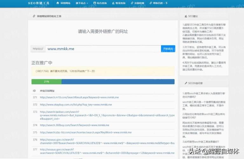
Task: Click the home icon in navigation bar
Action: (58, 3)
